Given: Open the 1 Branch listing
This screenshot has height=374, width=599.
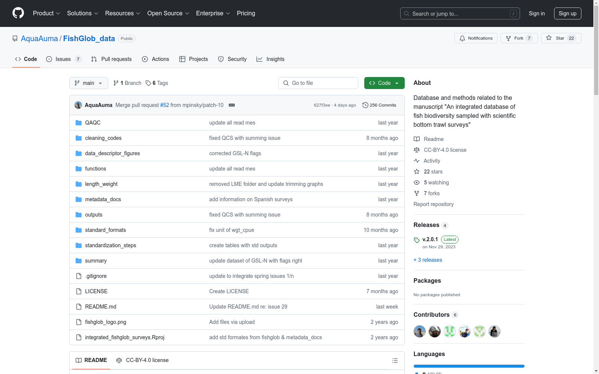Looking at the screenshot, I should (x=127, y=83).
